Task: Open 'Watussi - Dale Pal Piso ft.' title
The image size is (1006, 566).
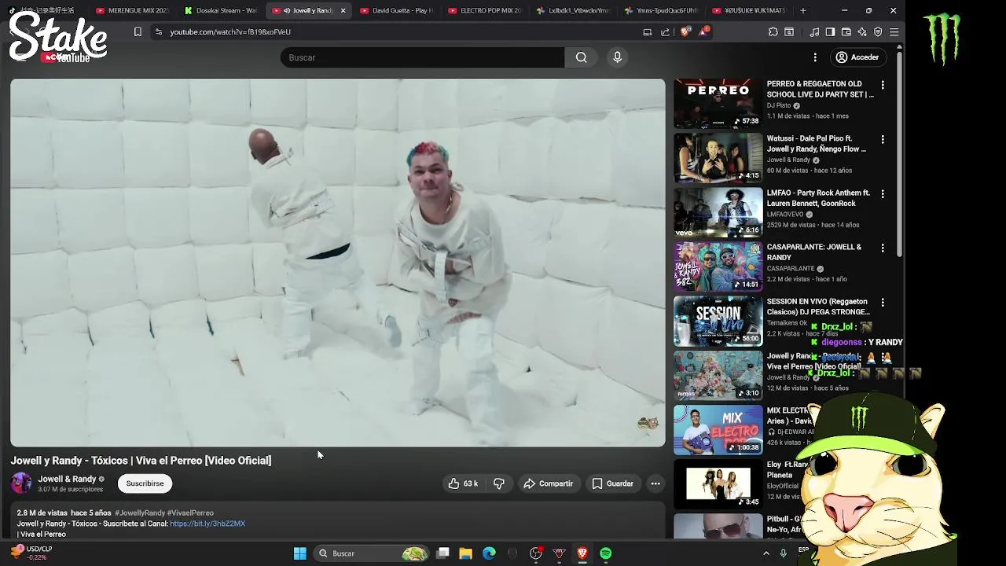Action: (817, 144)
